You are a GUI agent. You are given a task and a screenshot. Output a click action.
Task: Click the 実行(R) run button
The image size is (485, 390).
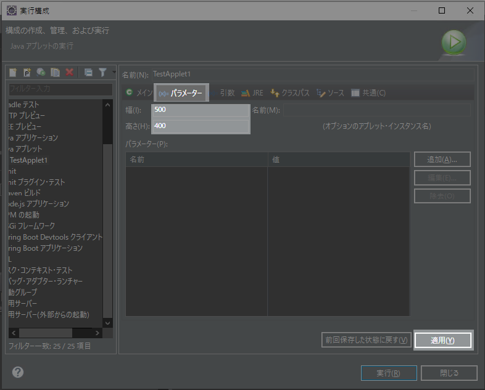[389, 373]
